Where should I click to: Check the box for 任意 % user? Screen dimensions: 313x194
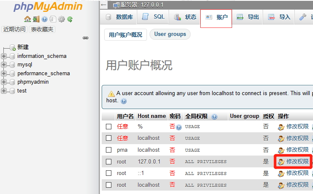pyautogui.click(x=108, y=126)
